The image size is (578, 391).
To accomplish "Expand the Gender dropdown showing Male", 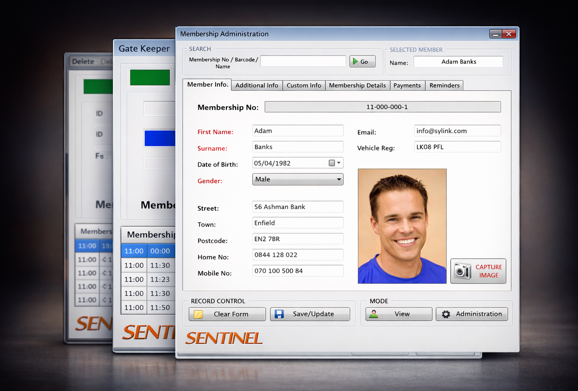I will click(x=339, y=179).
